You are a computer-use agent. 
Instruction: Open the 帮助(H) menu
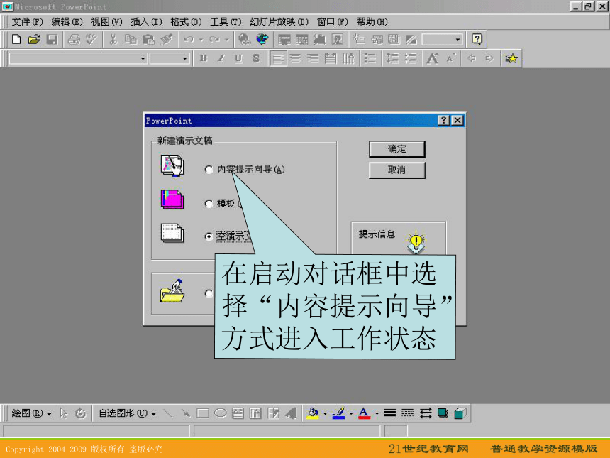coord(372,22)
